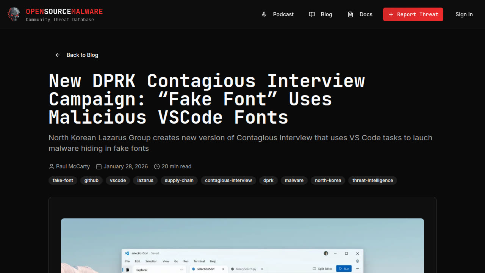This screenshot has width=485, height=273.
Task: Click the "20 min read" text
Action: tap(177, 166)
